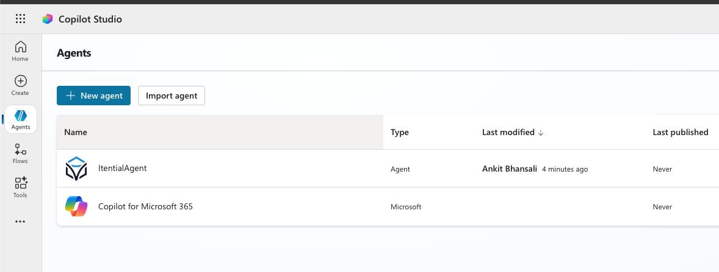Image resolution: width=719 pixels, height=272 pixels.
Task: Click the Agents page heading
Action: [x=74, y=53]
